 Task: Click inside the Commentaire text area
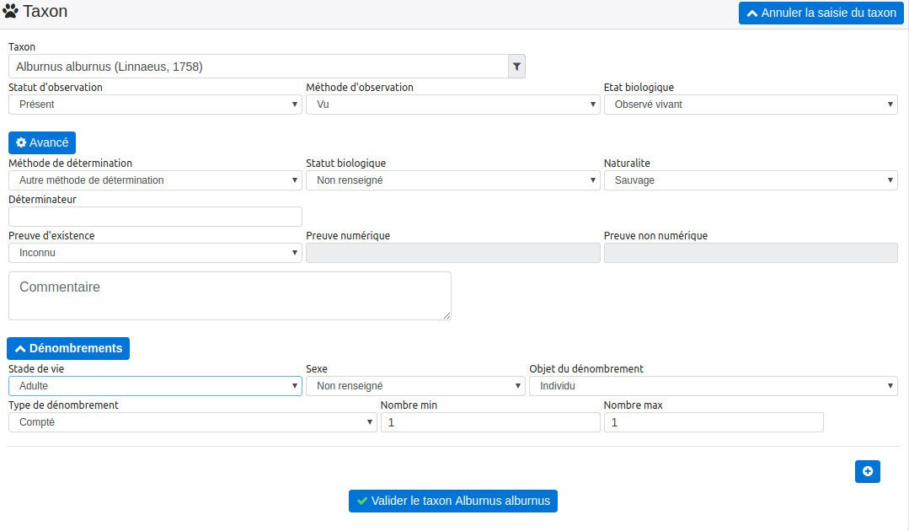tap(230, 296)
